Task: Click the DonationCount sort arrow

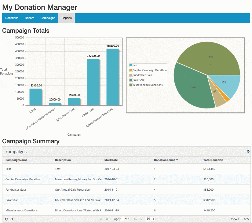Action: [x=177, y=160]
